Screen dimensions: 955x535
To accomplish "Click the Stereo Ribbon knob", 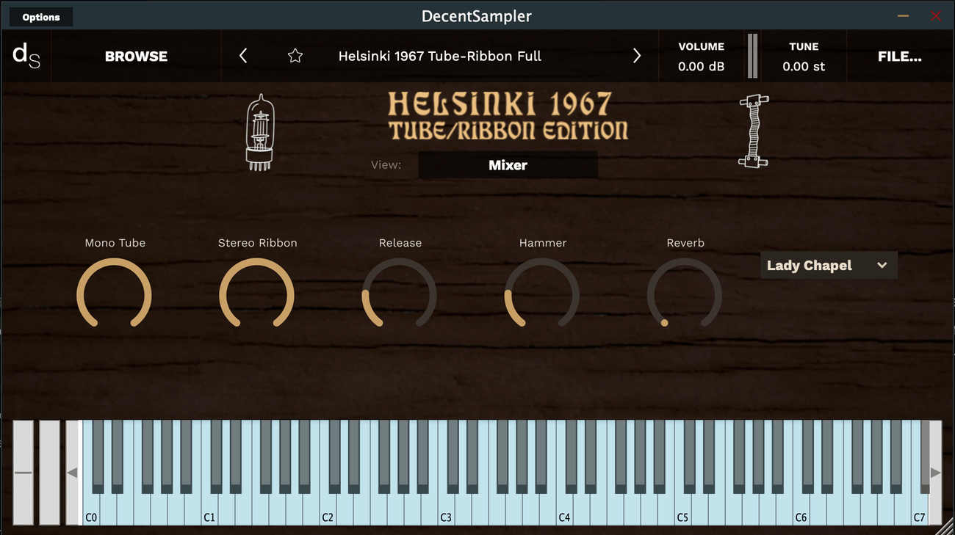I will click(x=257, y=294).
